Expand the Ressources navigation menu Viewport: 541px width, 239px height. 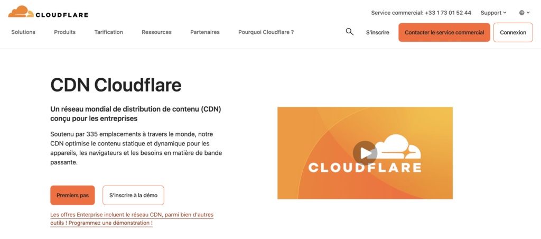click(156, 32)
